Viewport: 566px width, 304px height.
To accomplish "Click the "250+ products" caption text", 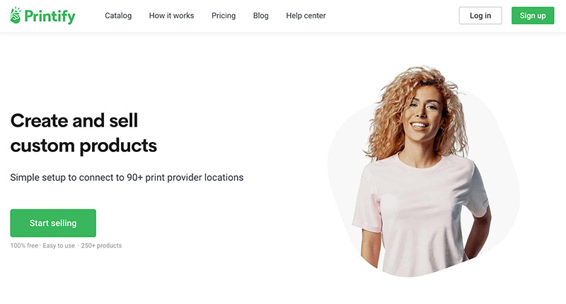I will [101, 245].
